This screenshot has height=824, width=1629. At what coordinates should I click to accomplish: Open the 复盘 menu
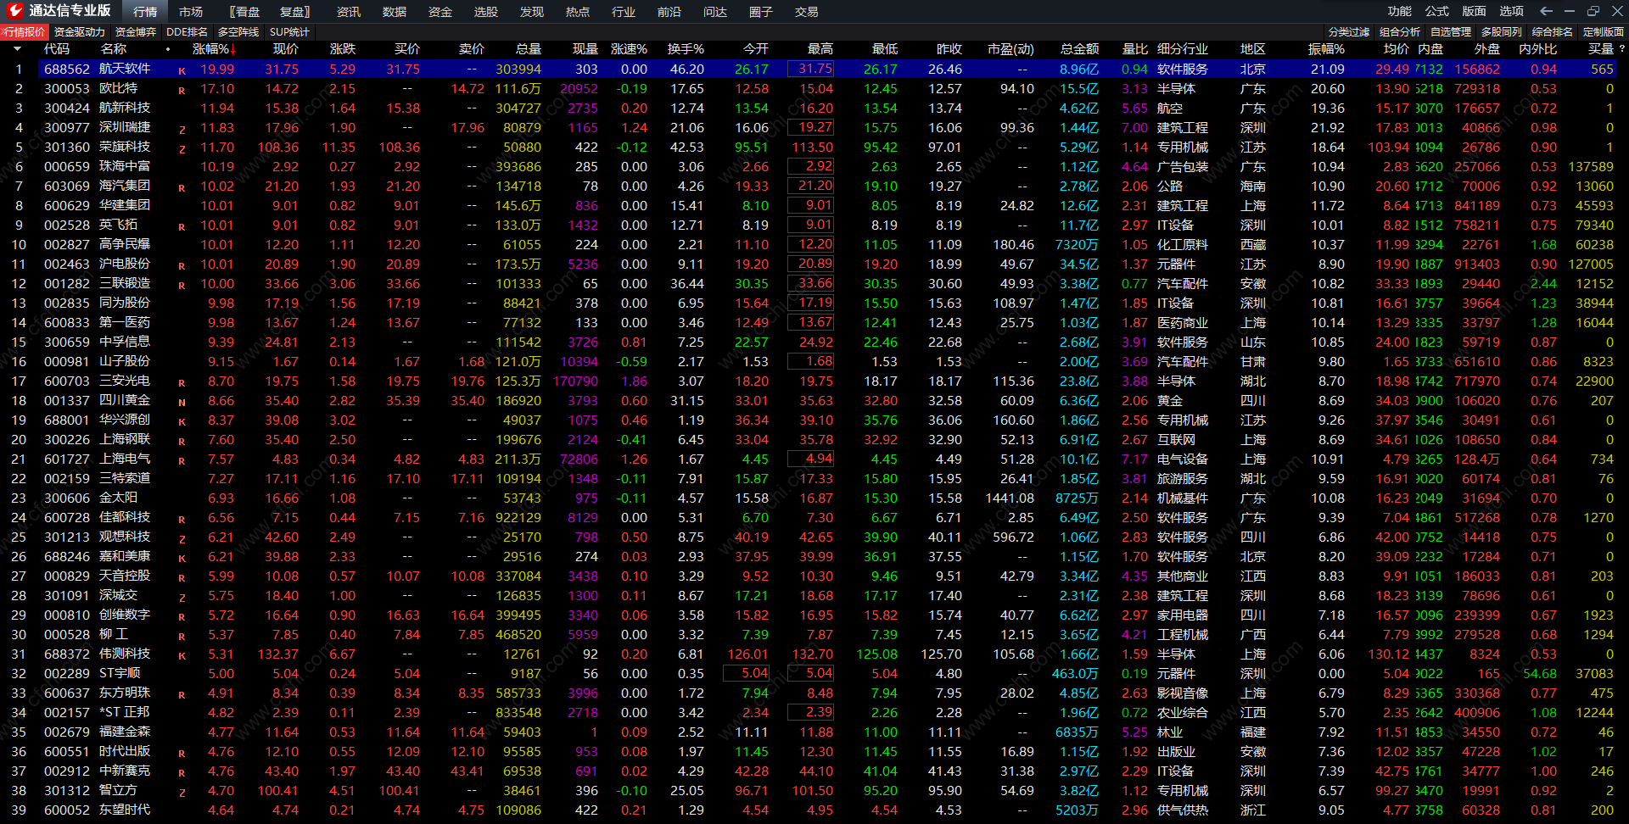294,12
